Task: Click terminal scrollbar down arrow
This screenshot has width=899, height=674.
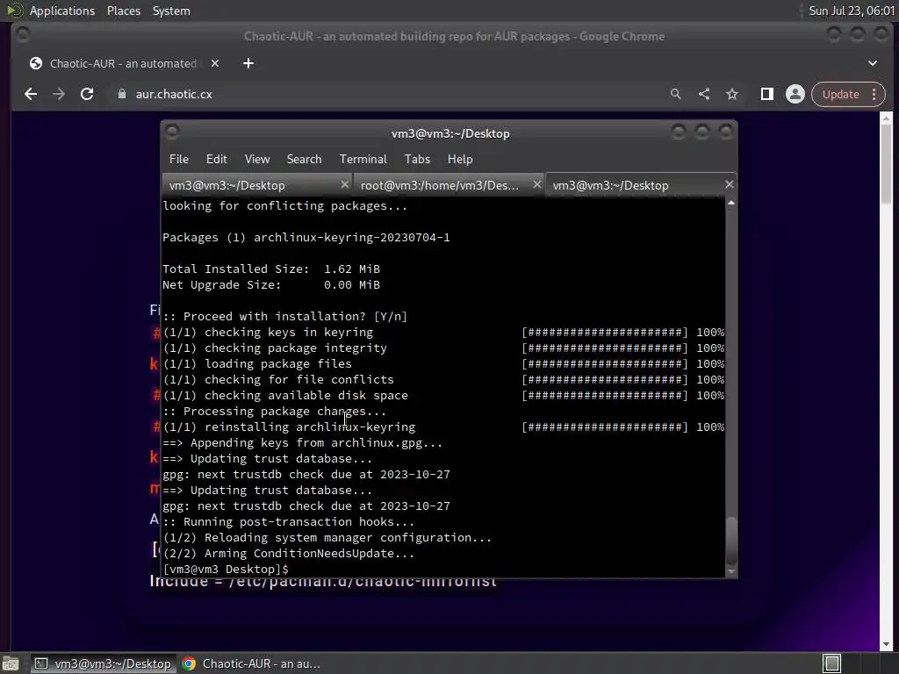Action: [731, 571]
